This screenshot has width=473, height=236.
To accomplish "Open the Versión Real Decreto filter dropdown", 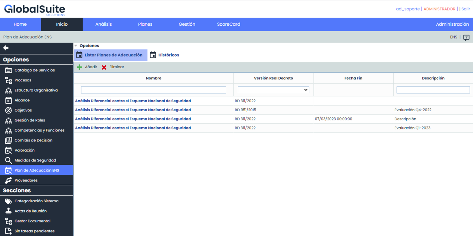I will pyautogui.click(x=273, y=90).
